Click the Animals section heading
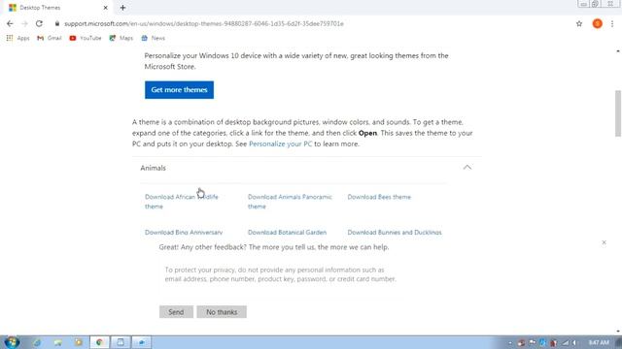 154,168
